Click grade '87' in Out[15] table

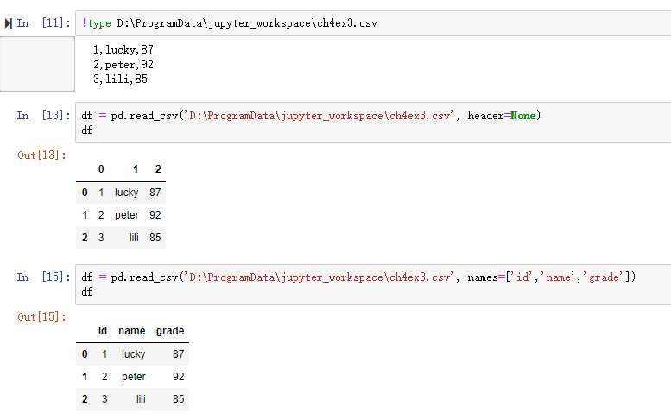click(x=179, y=354)
